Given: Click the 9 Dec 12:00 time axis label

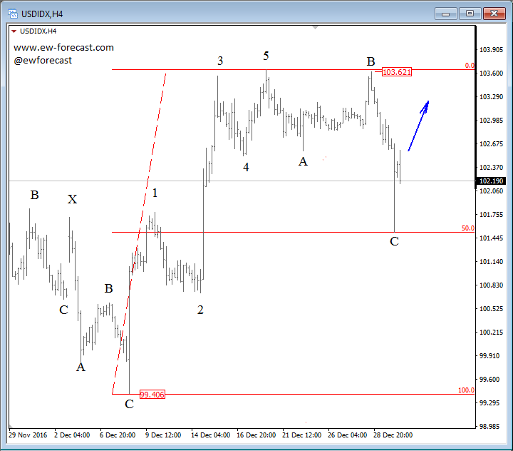Looking at the screenshot, I should click(163, 435).
